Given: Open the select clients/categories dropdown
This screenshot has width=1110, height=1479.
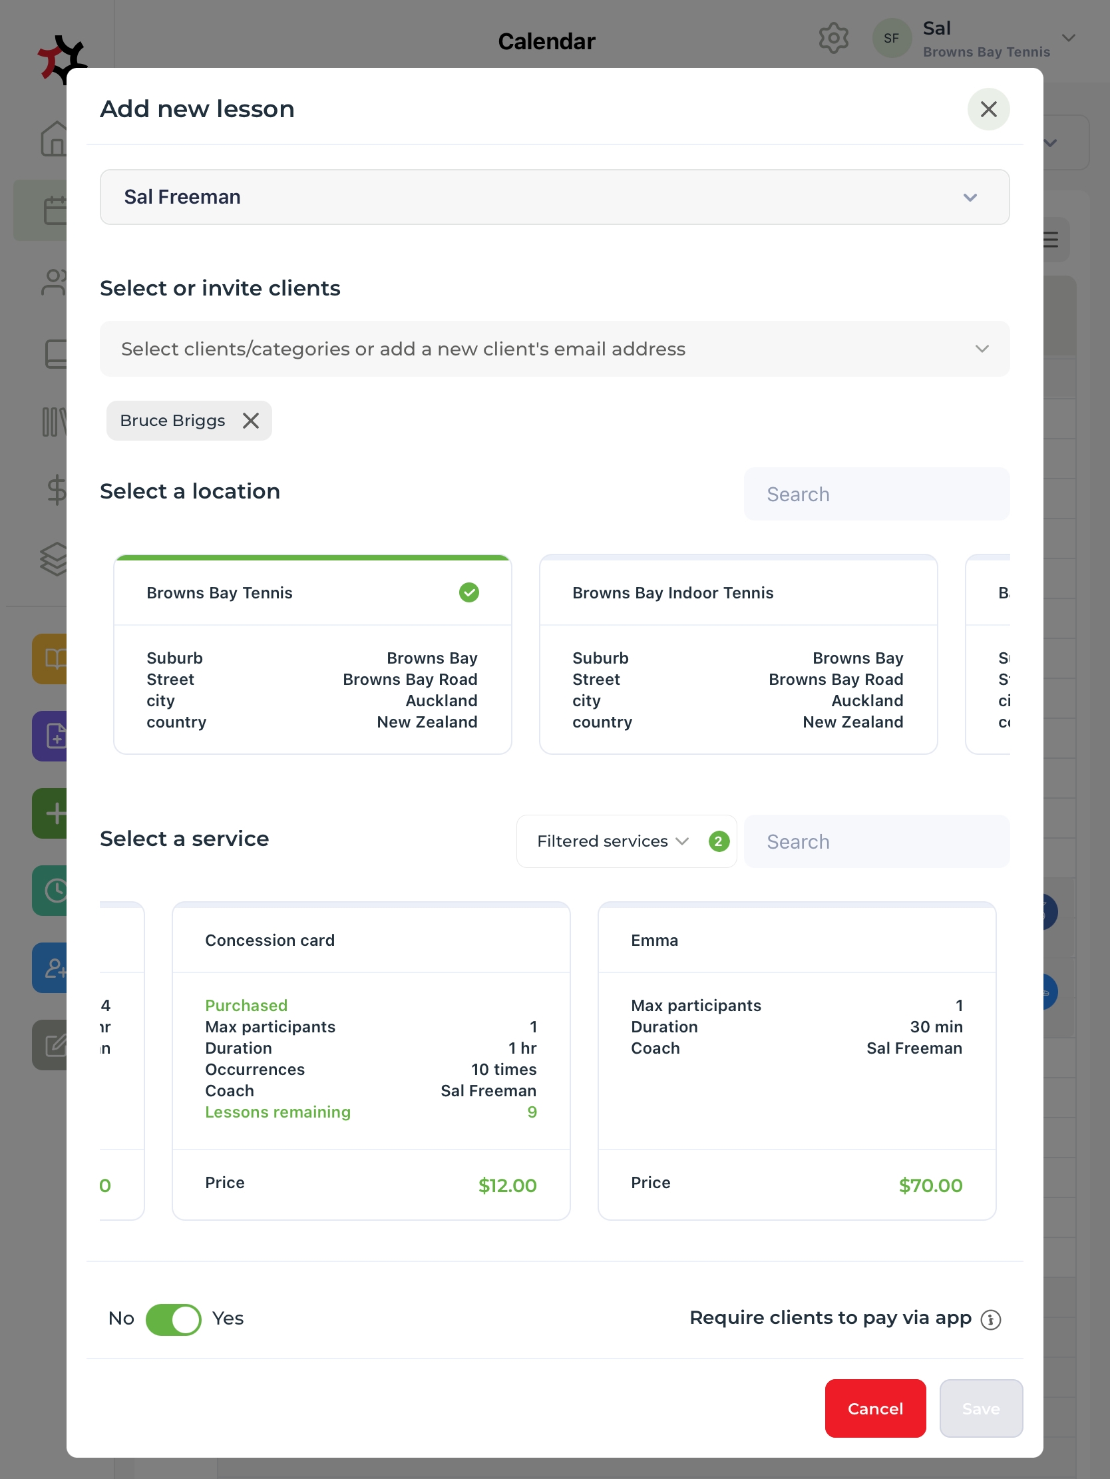Looking at the screenshot, I should pos(554,349).
